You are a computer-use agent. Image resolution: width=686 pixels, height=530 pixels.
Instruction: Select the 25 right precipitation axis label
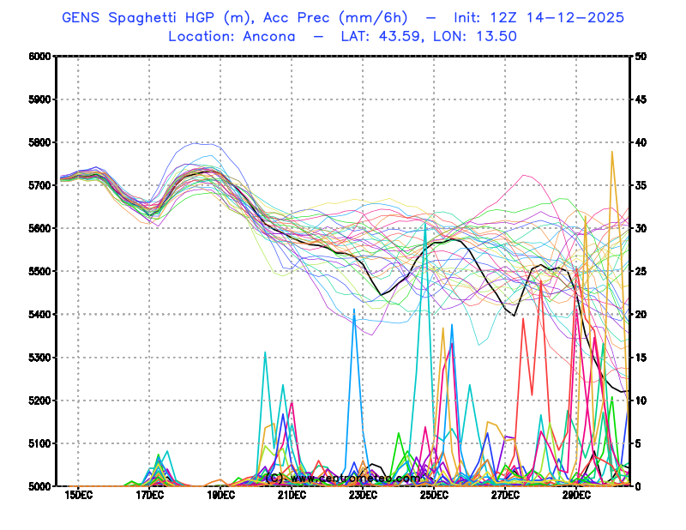click(x=641, y=272)
